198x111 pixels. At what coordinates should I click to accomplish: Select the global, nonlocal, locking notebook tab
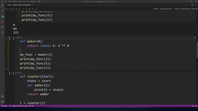[19, 5]
